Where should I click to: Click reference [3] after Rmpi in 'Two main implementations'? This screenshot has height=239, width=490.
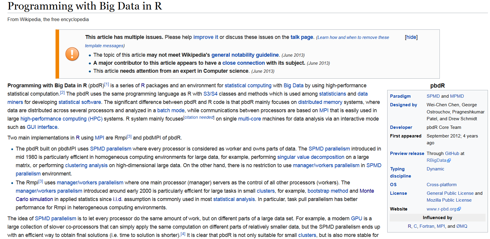129,137
